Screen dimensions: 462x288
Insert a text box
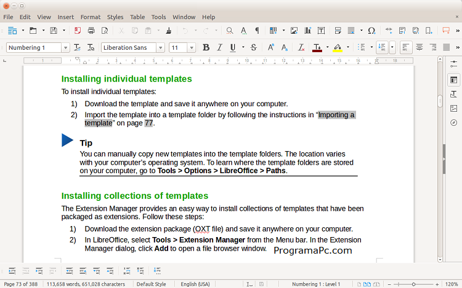(321, 31)
